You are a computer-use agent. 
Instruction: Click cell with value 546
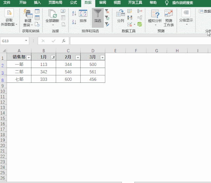point(68,72)
